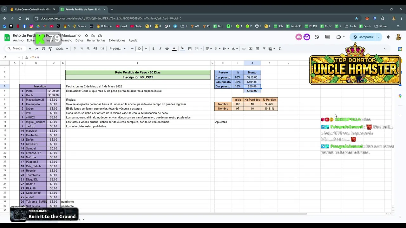Show all comments panel icon

[x=327, y=37]
